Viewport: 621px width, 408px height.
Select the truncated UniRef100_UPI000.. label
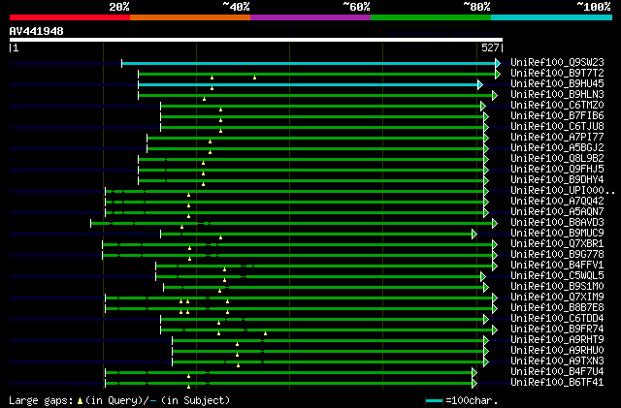tap(563, 191)
